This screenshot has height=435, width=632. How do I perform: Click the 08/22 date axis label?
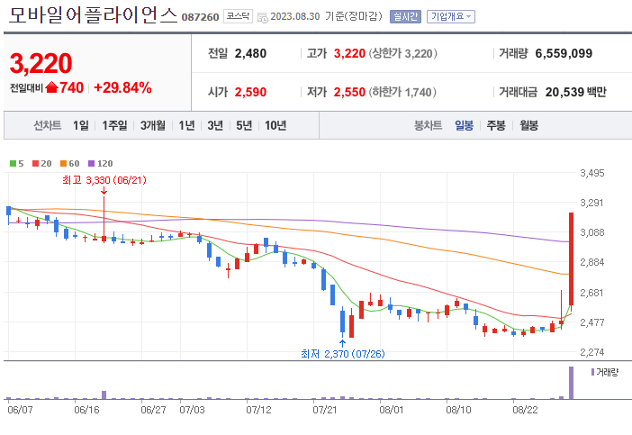click(x=525, y=410)
